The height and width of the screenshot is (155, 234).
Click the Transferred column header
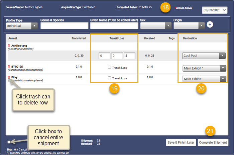click(79, 38)
